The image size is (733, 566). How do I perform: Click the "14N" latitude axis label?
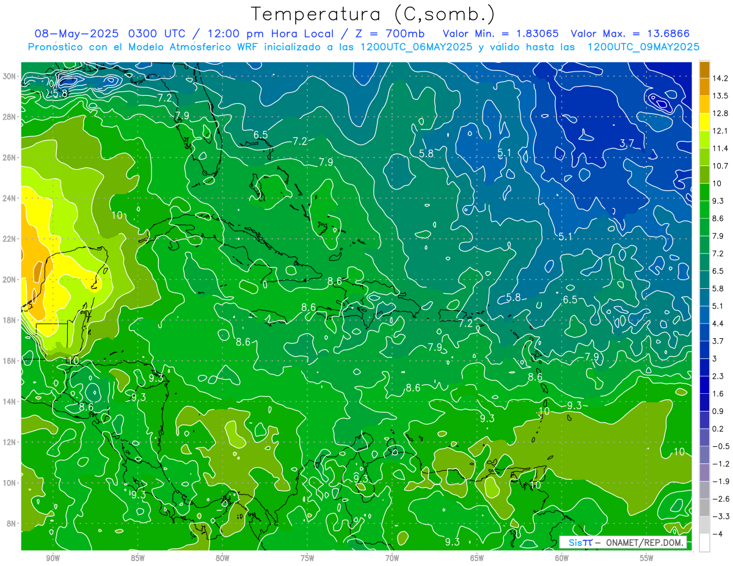pos(9,402)
